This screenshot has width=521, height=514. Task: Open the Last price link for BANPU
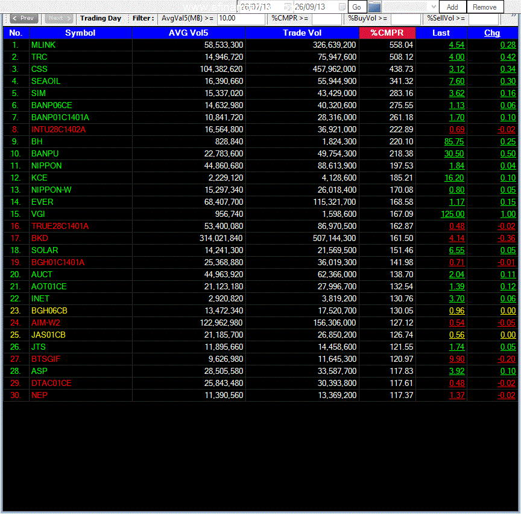[454, 154]
